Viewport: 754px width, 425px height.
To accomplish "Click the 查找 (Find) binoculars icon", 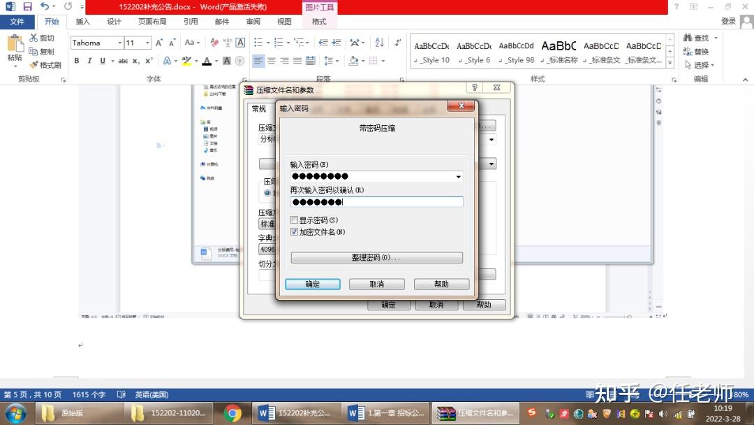I will click(x=688, y=36).
